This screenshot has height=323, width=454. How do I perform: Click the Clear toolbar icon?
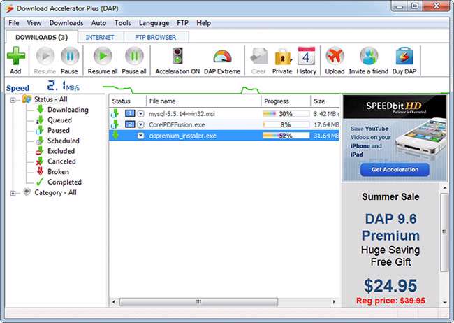[x=258, y=56]
